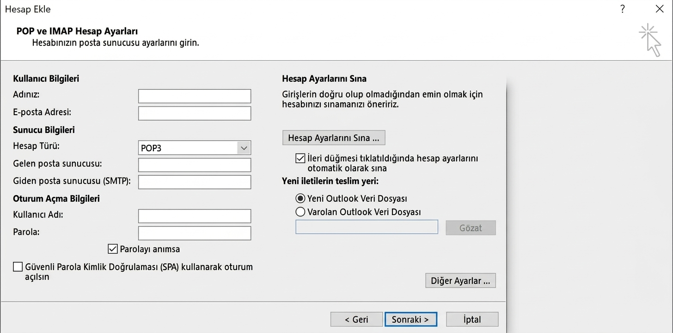
Task: Select Varolan Outlook Veri Dosyası radio option
Action: tap(300, 212)
